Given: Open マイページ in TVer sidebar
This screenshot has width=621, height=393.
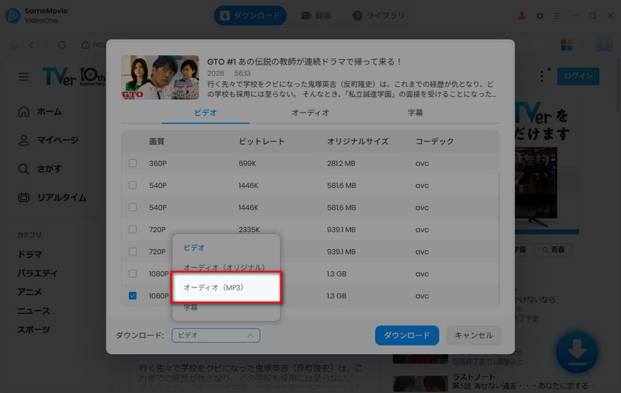Looking at the screenshot, I should [48, 141].
